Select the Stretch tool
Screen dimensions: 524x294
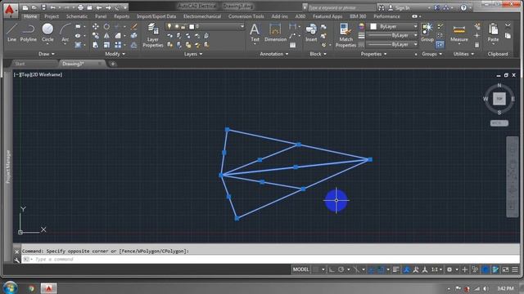[x=96, y=45]
